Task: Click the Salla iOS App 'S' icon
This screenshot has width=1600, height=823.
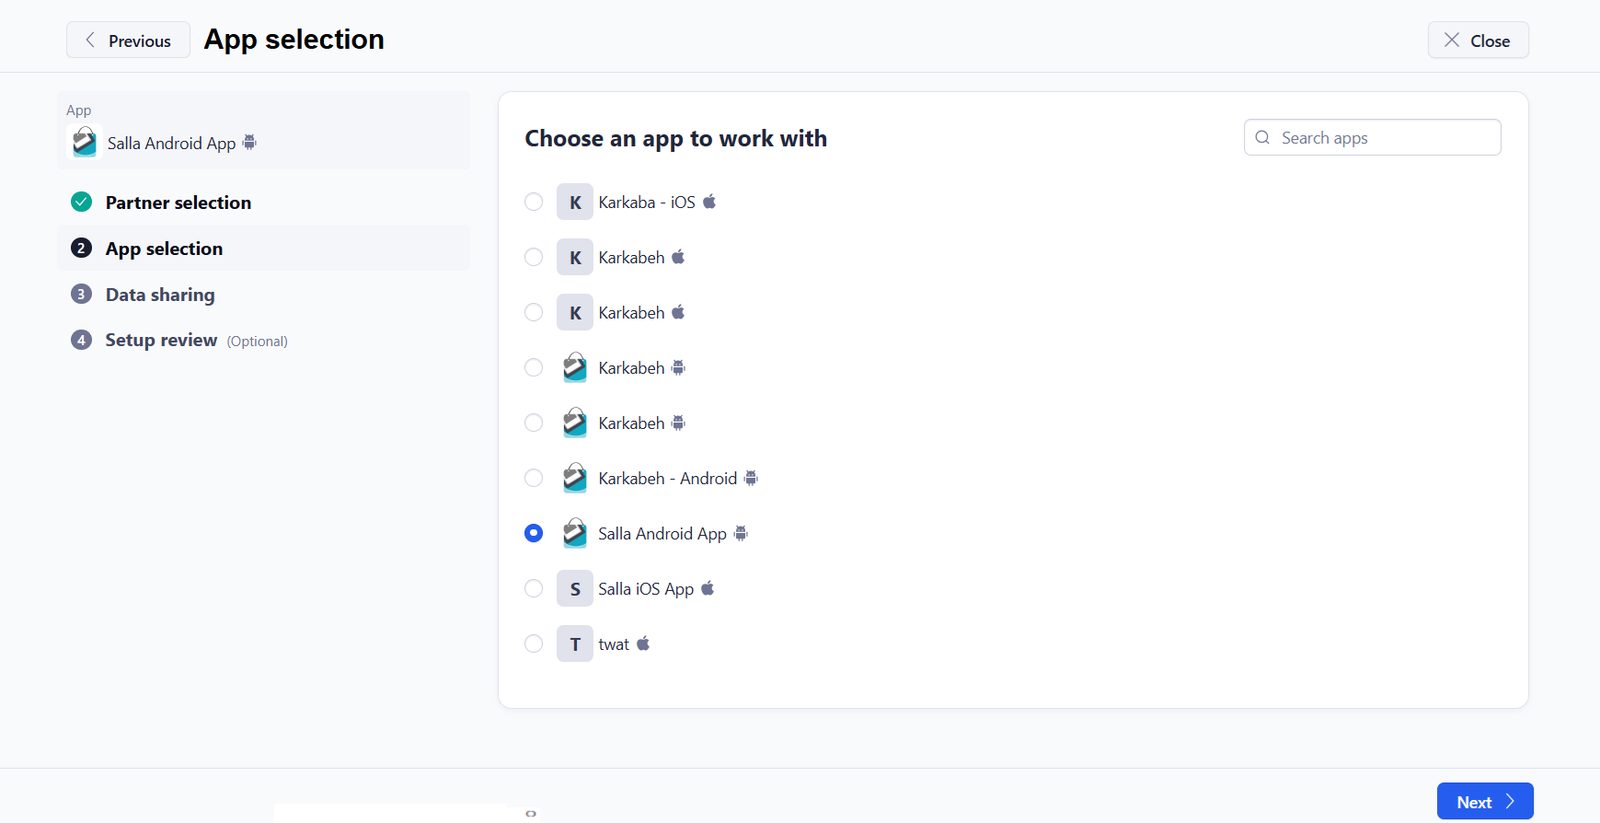Action: (x=574, y=588)
